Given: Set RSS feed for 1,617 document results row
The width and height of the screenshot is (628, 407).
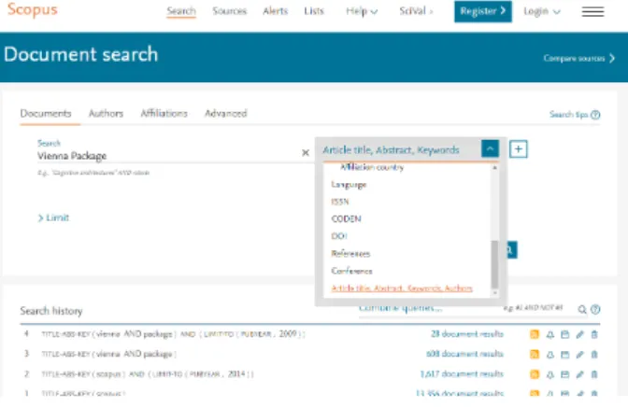Looking at the screenshot, I should 535,374.
